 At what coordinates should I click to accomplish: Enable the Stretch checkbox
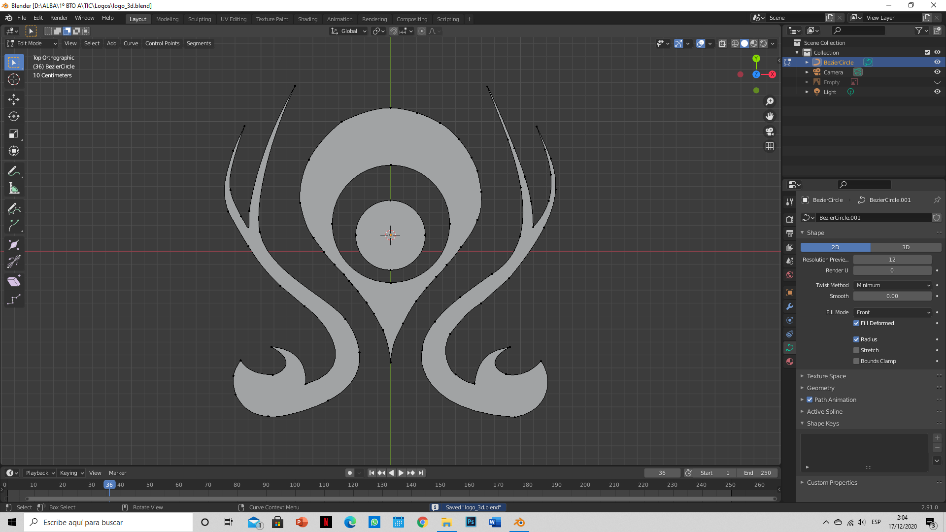[x=856, y=350]
